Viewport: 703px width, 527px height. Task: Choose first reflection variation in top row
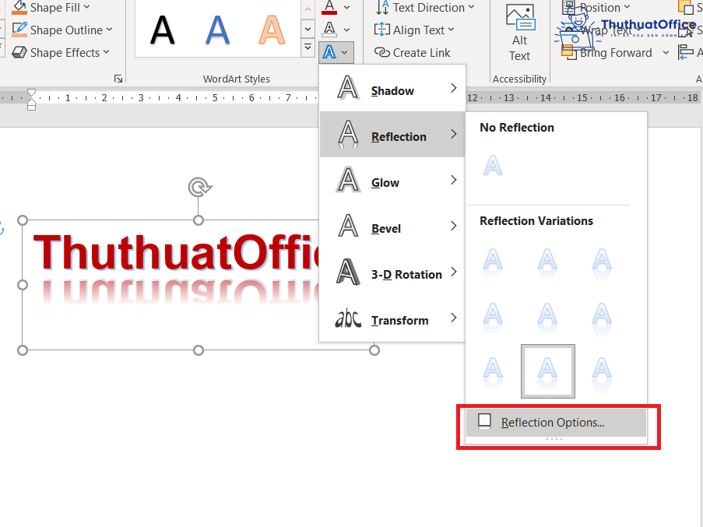point(493,262)
